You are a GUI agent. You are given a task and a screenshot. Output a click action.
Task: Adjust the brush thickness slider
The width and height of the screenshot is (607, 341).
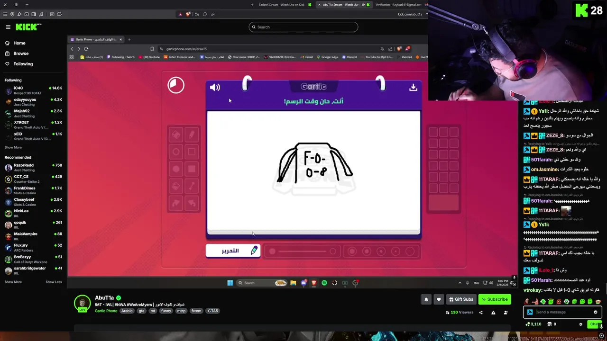click(303, 251)
